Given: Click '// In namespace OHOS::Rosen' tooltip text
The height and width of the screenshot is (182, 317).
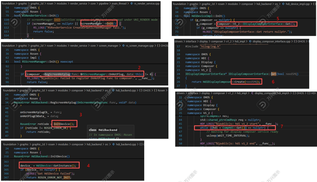Looking at the screenshot, I should tap(111, 135).
